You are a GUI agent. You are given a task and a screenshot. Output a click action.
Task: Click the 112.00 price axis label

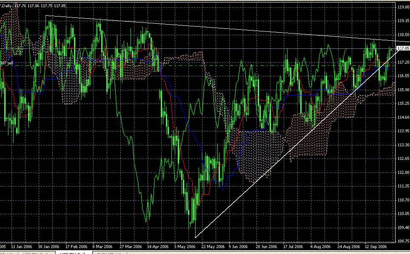pyautogui.click(x=403, y=173)
